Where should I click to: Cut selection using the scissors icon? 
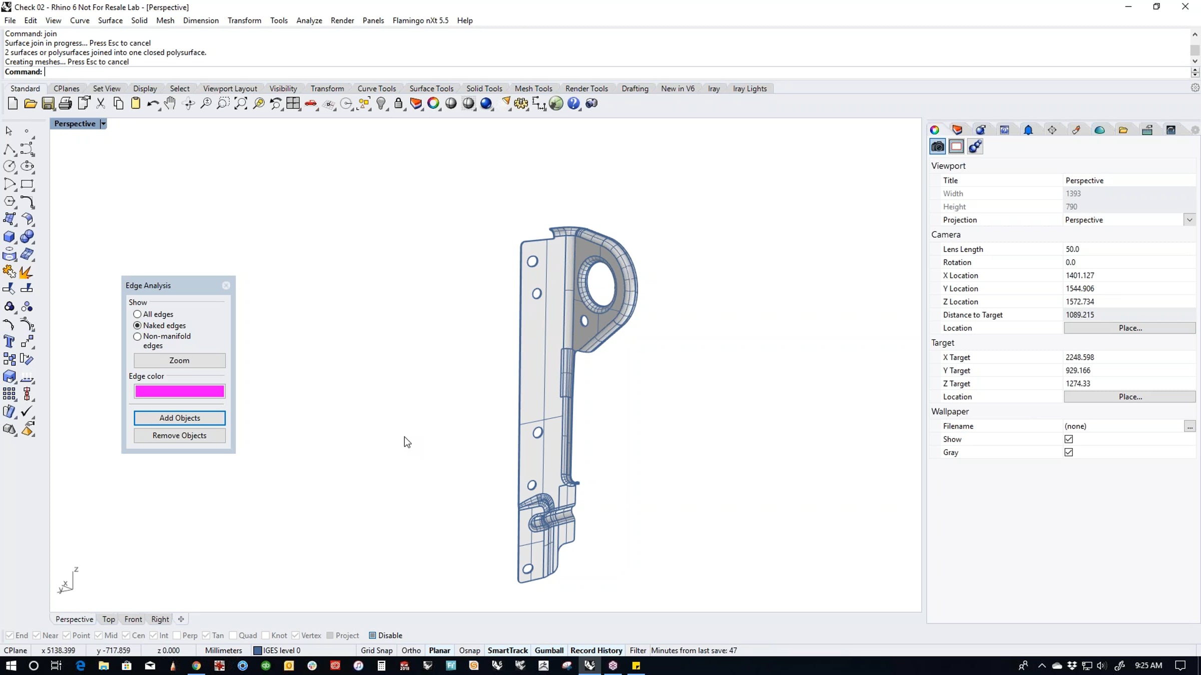[x=101, y=103]
